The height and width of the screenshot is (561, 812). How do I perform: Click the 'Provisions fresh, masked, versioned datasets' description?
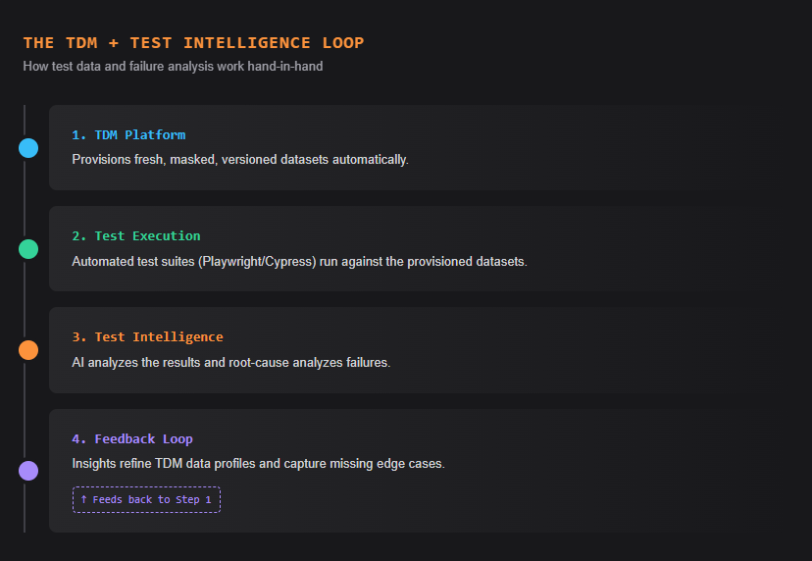pyautogui.click(x=239, y=159)
